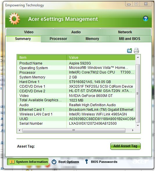This screenshot has height=171, width=155.
Task: Select the Hard Drive 1 row
Action: pos(76,82)
